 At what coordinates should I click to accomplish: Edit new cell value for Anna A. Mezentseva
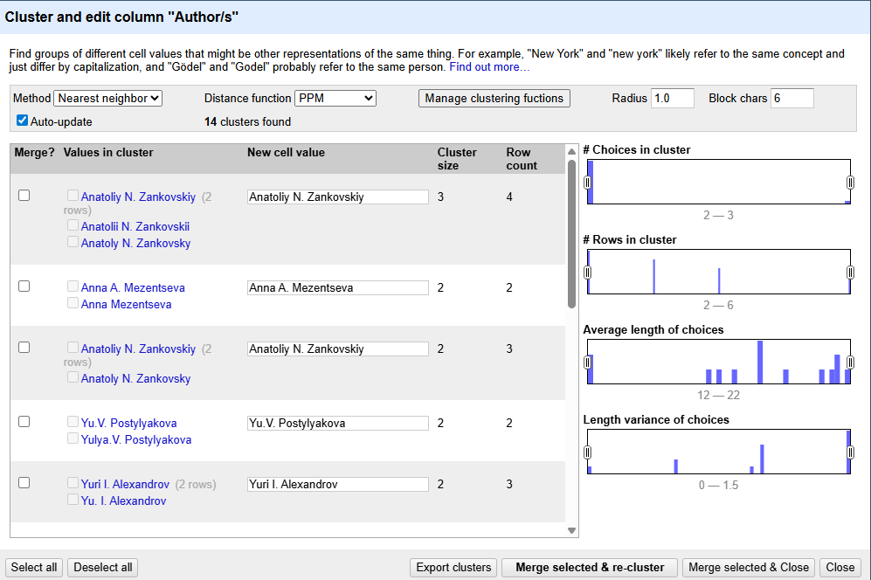[338, 288]
